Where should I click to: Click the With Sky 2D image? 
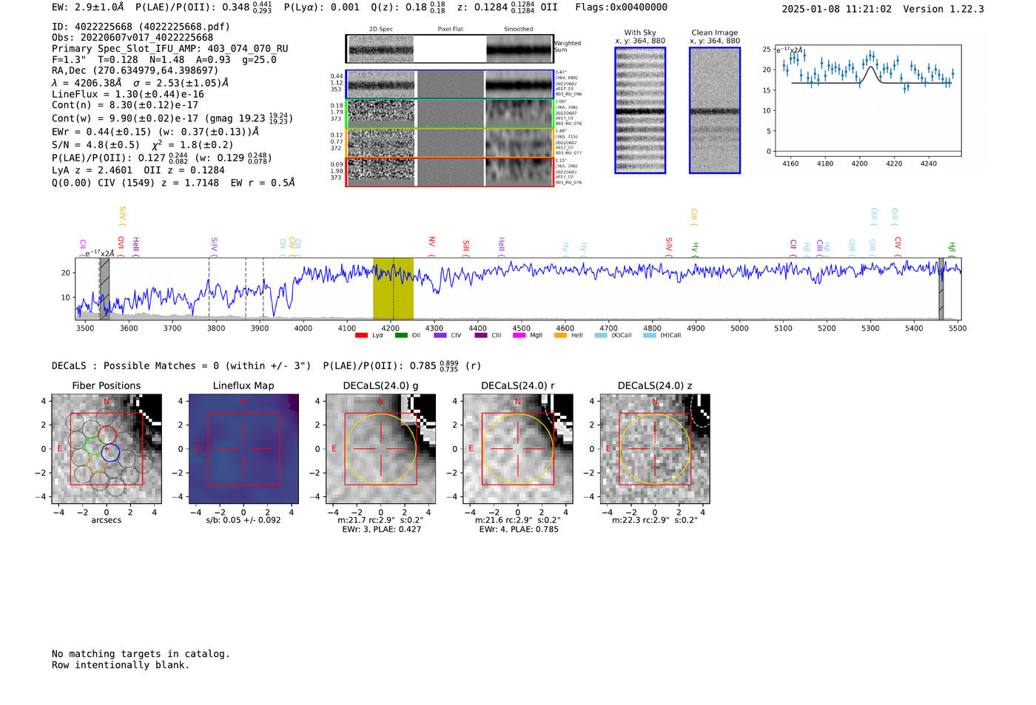pos(640,110)
